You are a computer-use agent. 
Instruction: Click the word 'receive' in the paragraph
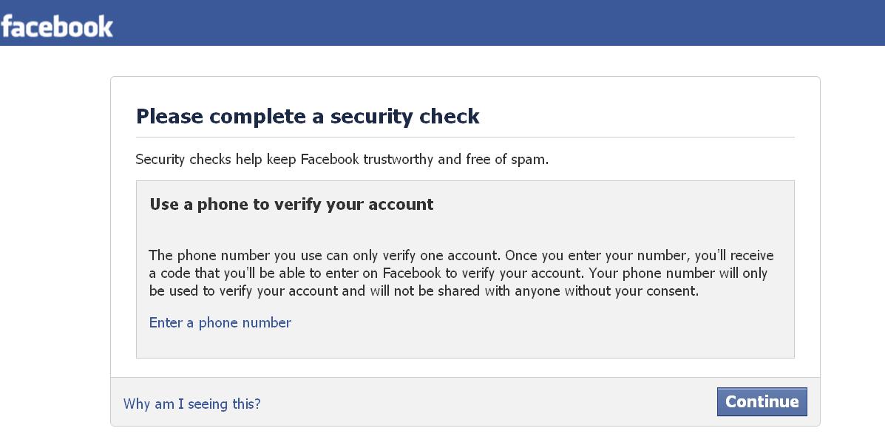coord(752,256)
